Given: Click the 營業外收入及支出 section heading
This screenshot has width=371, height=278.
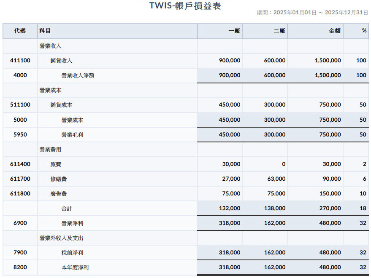Looking at the screenshot, I should (x=61, y=238).
